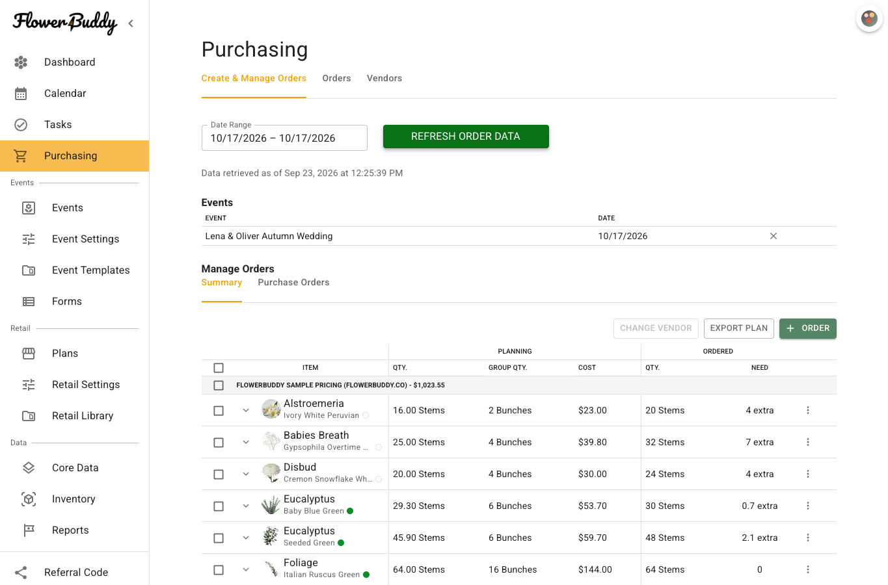888x585 pixels.
Task: Open the Tasks checkmark icon
Action: 21,125
